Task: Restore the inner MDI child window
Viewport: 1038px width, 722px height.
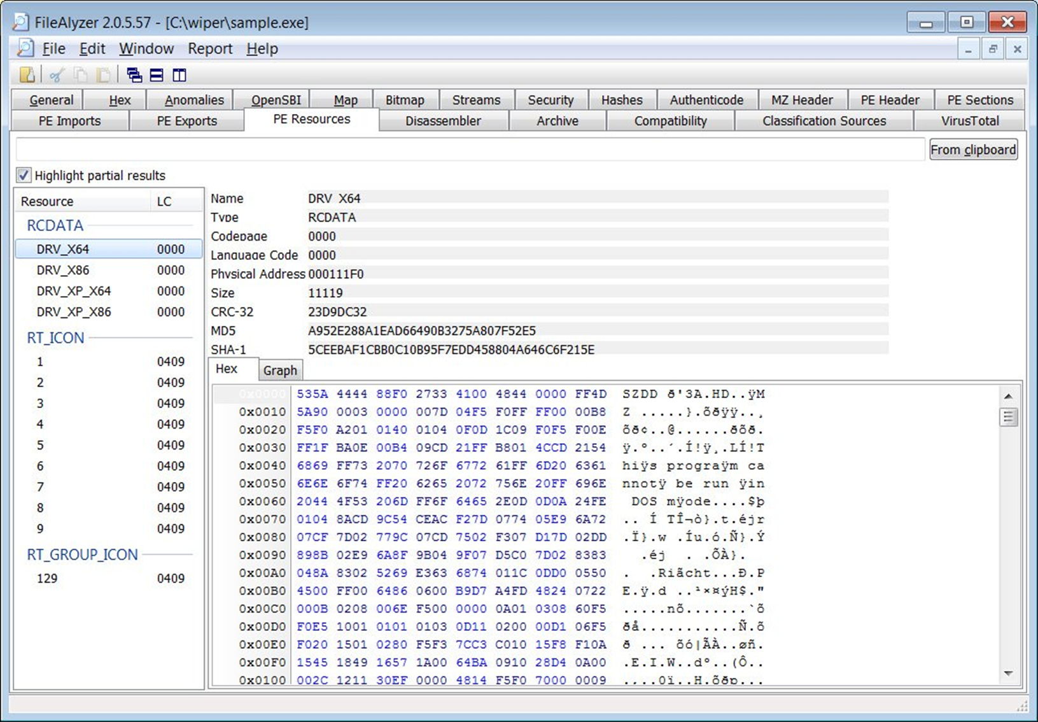Action: pyautogui.click(x=993, y=49)
